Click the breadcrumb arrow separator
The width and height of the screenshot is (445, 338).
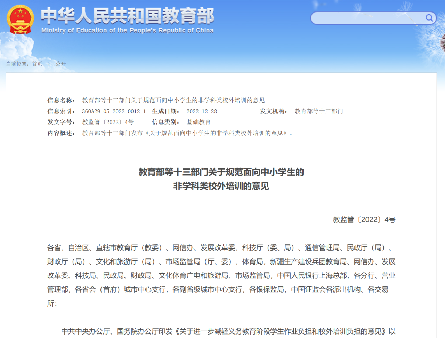tap(49, 64)
